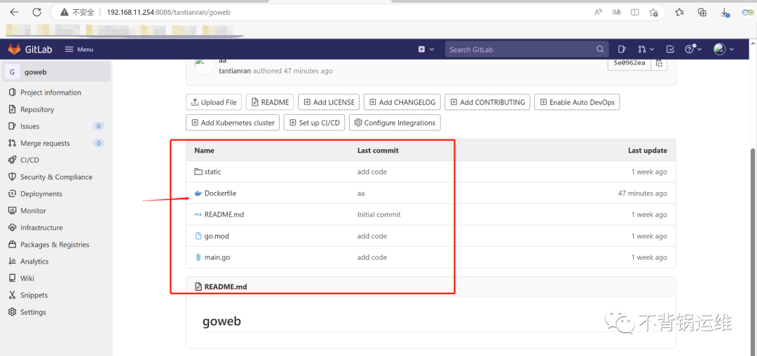Select the goweb project in sidebar
Viewport: 757px width, 356px height.
click(57, 72)
